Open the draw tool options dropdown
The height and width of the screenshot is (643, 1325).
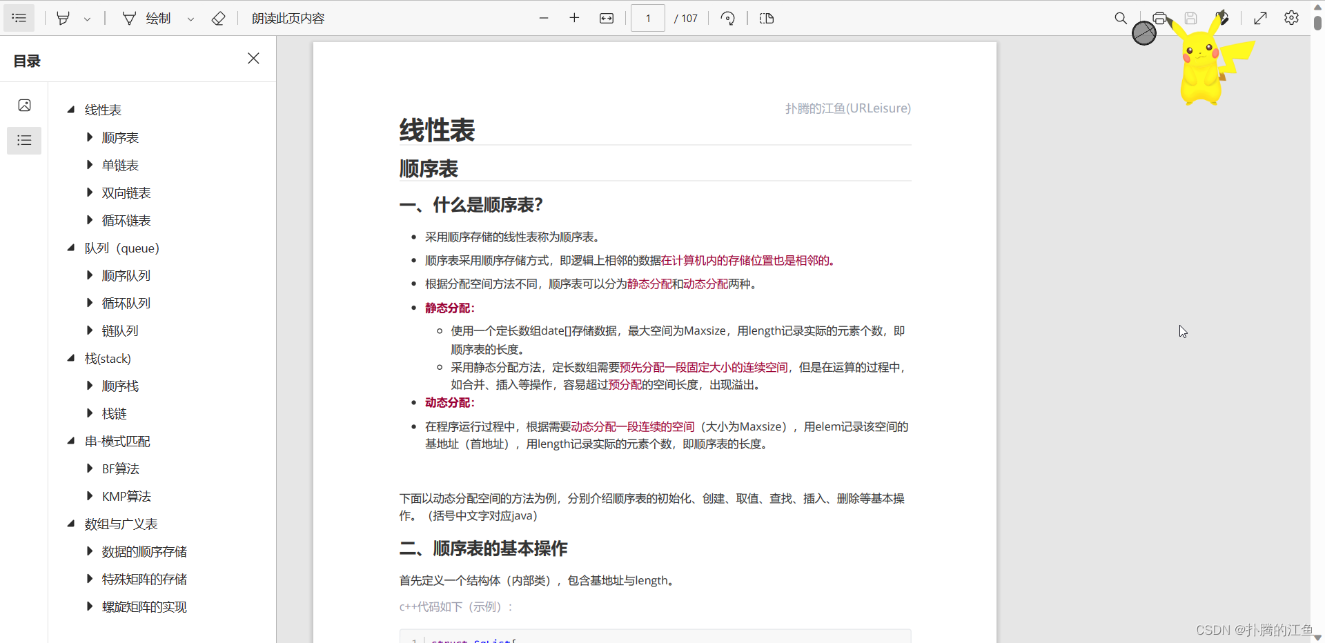point(190,19)
